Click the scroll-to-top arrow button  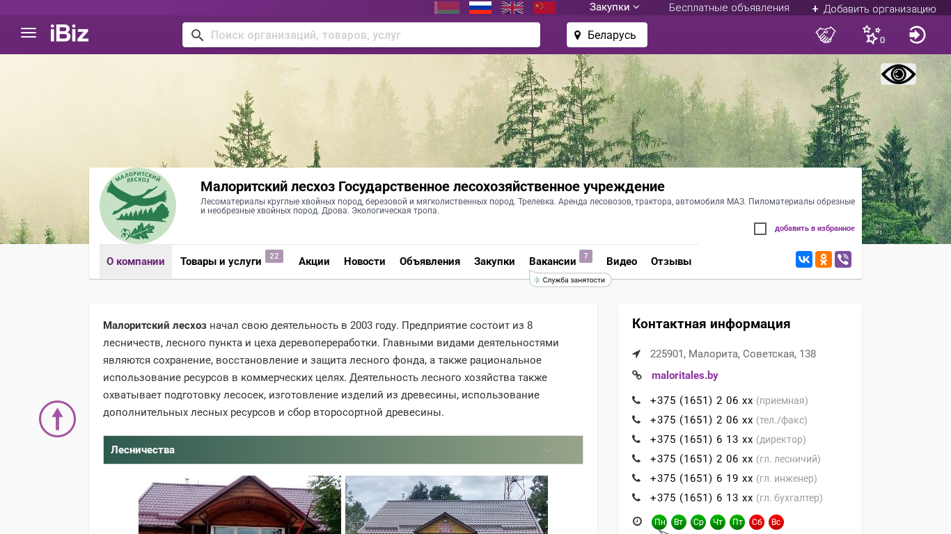57,419
